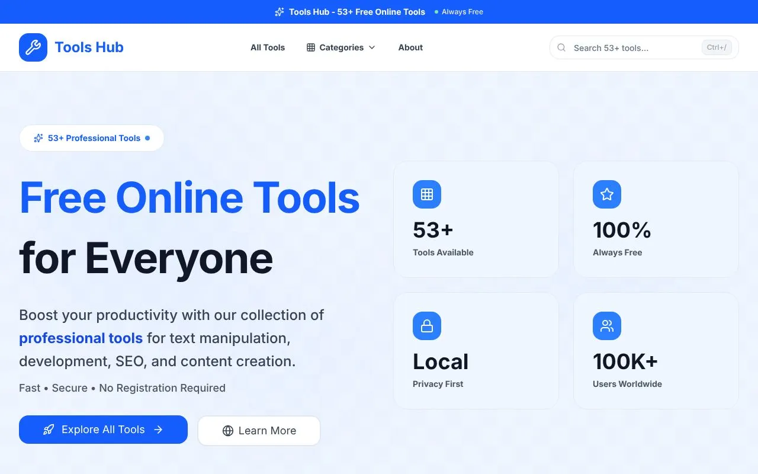This screenshot has width=758, height=474.
Task: Expand the Categories dropdown menu
Action: [x=341, y=47]
